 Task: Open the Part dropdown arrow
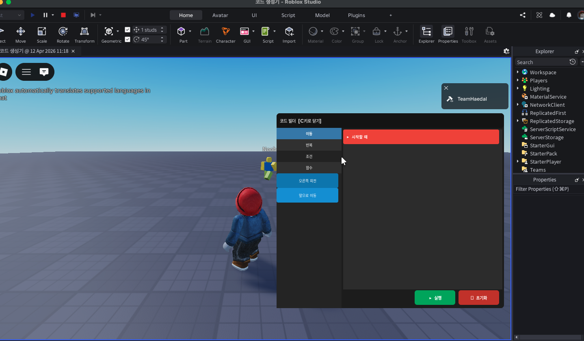(190, 31)
